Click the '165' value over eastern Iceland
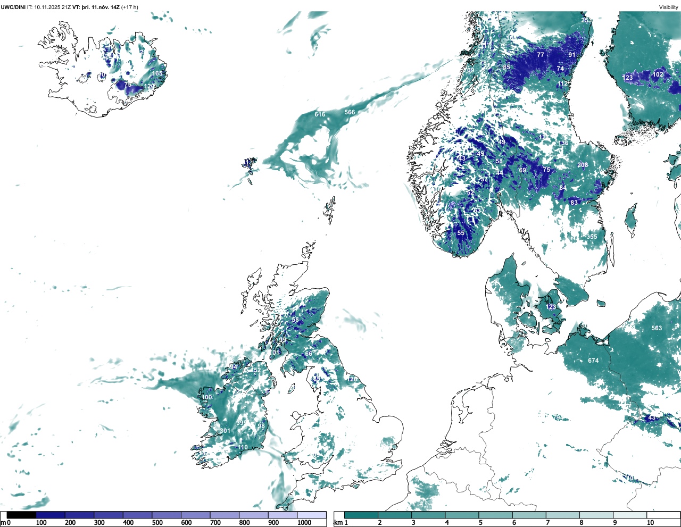The image size is (681, 527). click(x=157, y=74)
